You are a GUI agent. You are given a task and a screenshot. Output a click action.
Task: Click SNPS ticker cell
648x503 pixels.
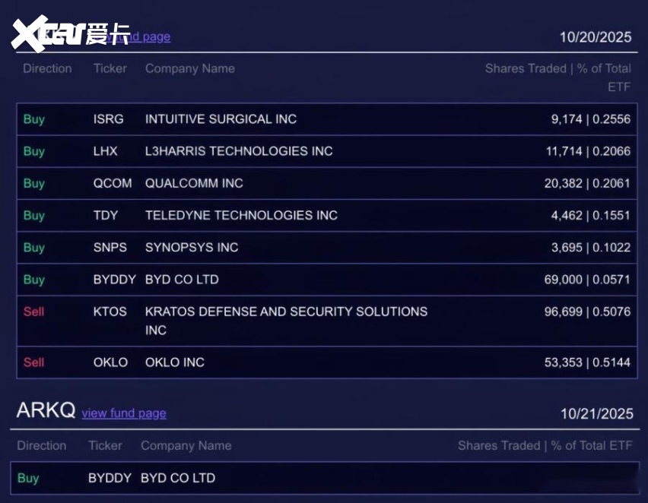[x=110, y=248]
